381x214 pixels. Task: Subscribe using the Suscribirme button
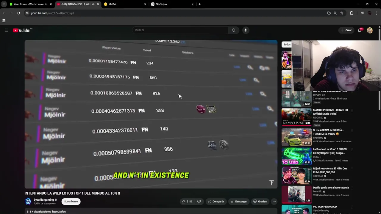point(71,202)
